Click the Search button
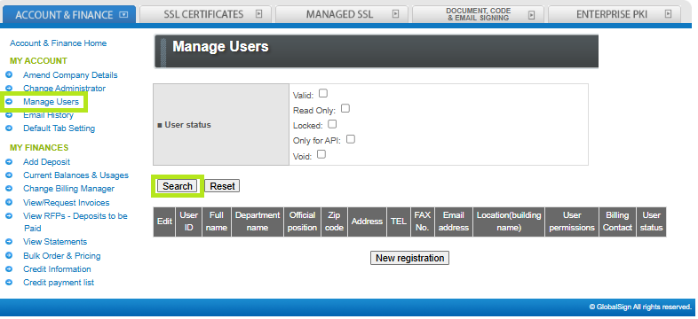 point(178,186)
